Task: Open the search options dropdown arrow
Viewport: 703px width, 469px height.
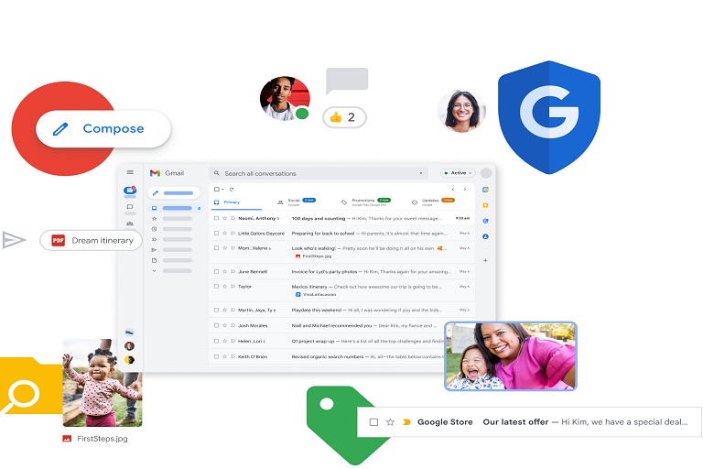Action: click(x=421, y=173)
